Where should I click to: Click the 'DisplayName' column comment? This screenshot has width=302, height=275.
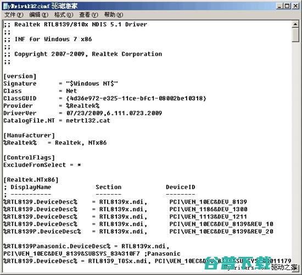31,187
